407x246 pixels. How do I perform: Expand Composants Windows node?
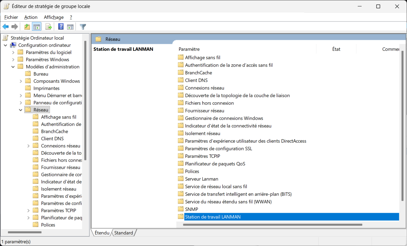pyautogui.click(x=21, y=81)
